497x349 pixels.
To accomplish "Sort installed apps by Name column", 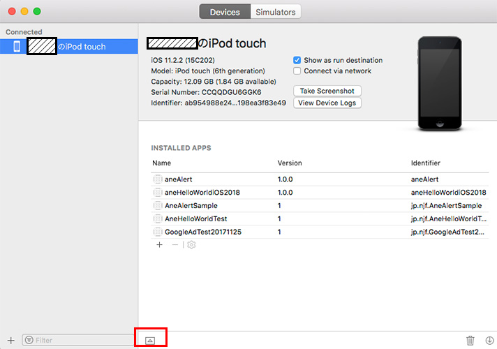I will tap(162, 163).
